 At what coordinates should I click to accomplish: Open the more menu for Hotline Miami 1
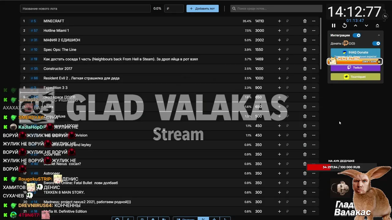(x=314, y=31)
